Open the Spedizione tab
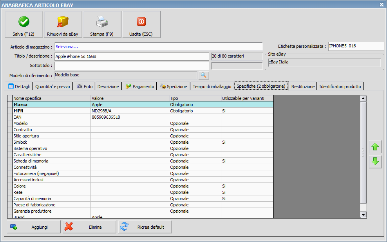 pyautogui.click(x=174, y=86)
